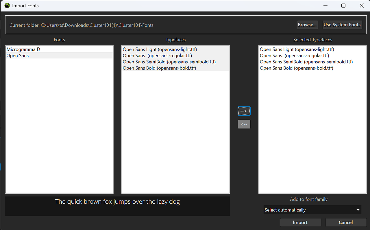Pick Open Sans Light in Selected Typefaces

click(312, 49)
